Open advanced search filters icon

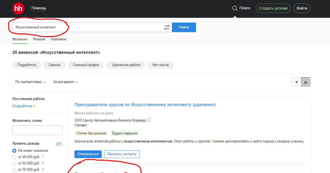pos(167,27)
